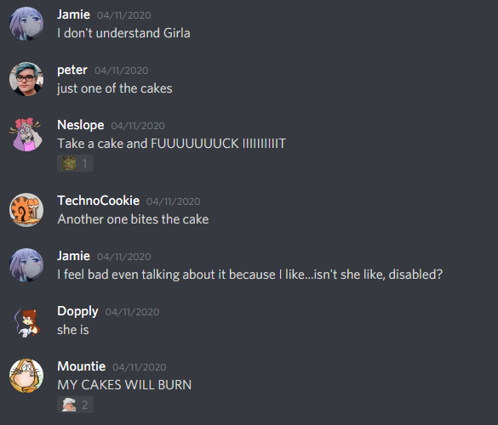The image size is (498, 425).
Task: Click TechnoCookie's orange cat avatar
Action: pos(26,210)
